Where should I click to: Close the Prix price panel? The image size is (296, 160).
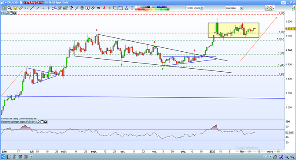click(15, 13)
